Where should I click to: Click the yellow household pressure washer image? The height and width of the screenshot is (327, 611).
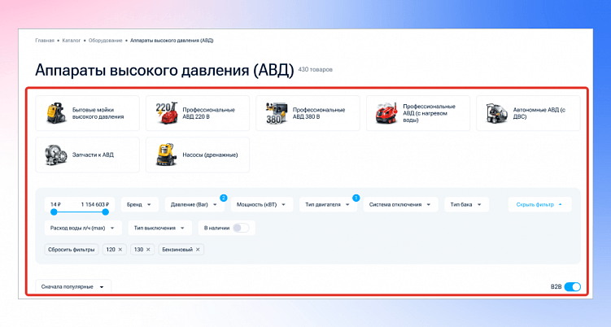[x=56, y=113]
